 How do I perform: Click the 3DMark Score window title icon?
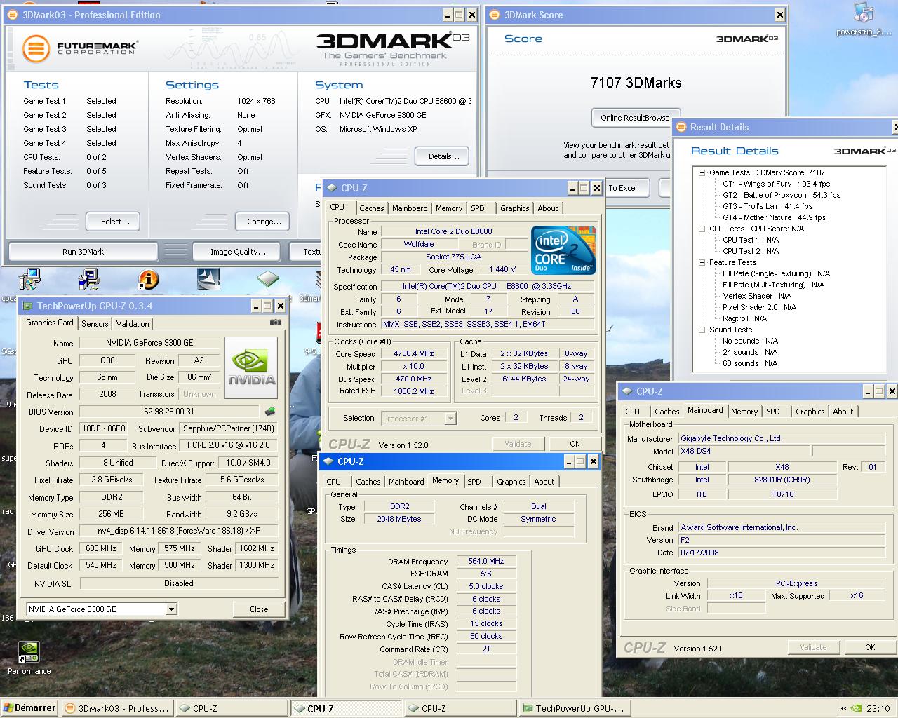[x=495, y=15]
